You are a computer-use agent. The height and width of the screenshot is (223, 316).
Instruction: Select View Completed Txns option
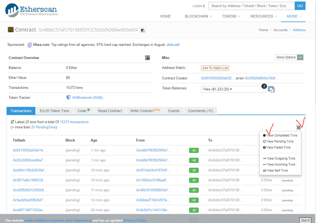[x=280, y=135]
